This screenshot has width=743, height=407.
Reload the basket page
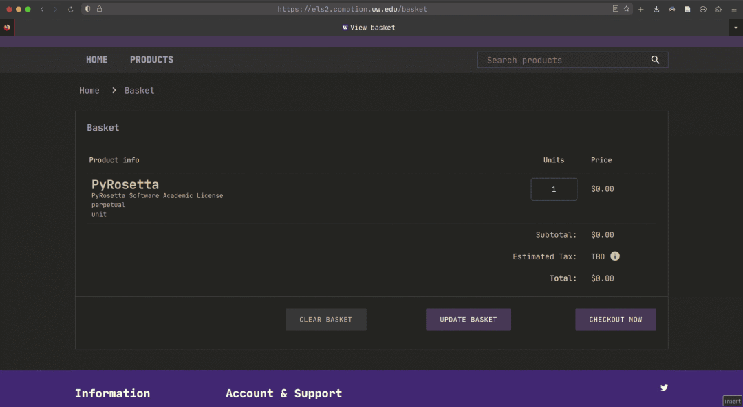[x=71, y=9]
